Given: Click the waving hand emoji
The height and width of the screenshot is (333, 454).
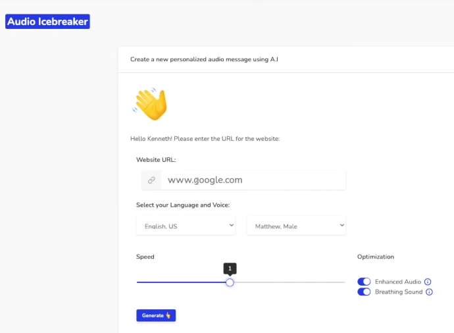Looking at the screenshot, I should (150, 104).
